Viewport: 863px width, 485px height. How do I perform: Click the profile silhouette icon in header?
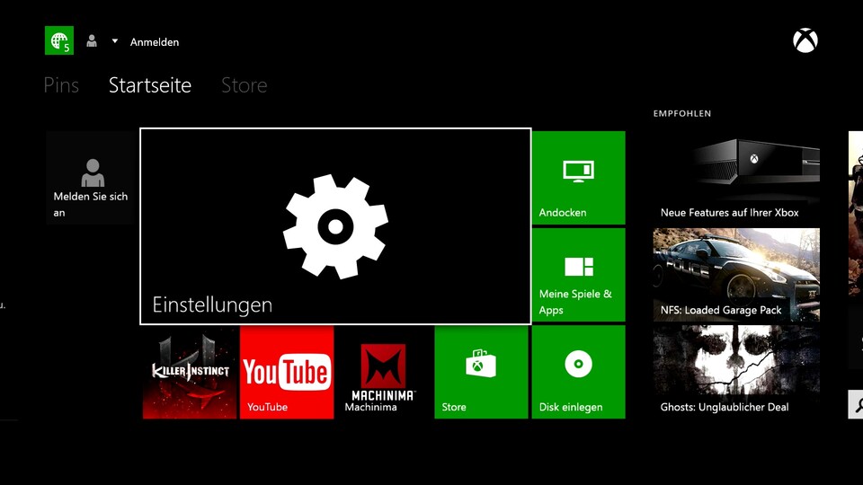tap(92, 41)
